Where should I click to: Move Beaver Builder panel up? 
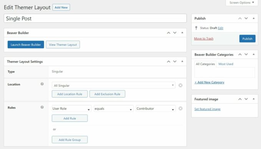[168, 33]
